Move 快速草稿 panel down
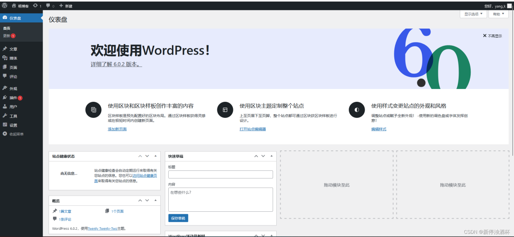 [x=263, y=156]
